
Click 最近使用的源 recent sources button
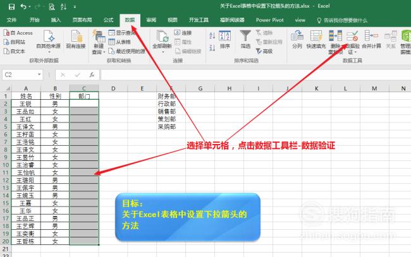(127, 51)
